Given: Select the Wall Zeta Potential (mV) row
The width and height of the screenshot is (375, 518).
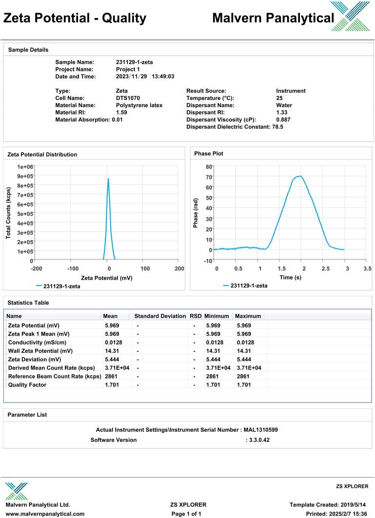Looking at the screenshot, I should tap(40, 350).
